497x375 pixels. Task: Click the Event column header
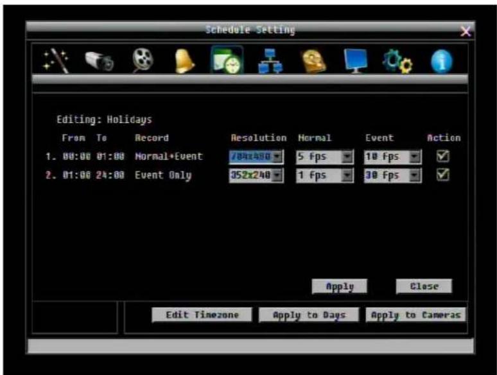(x=379, y=138)
